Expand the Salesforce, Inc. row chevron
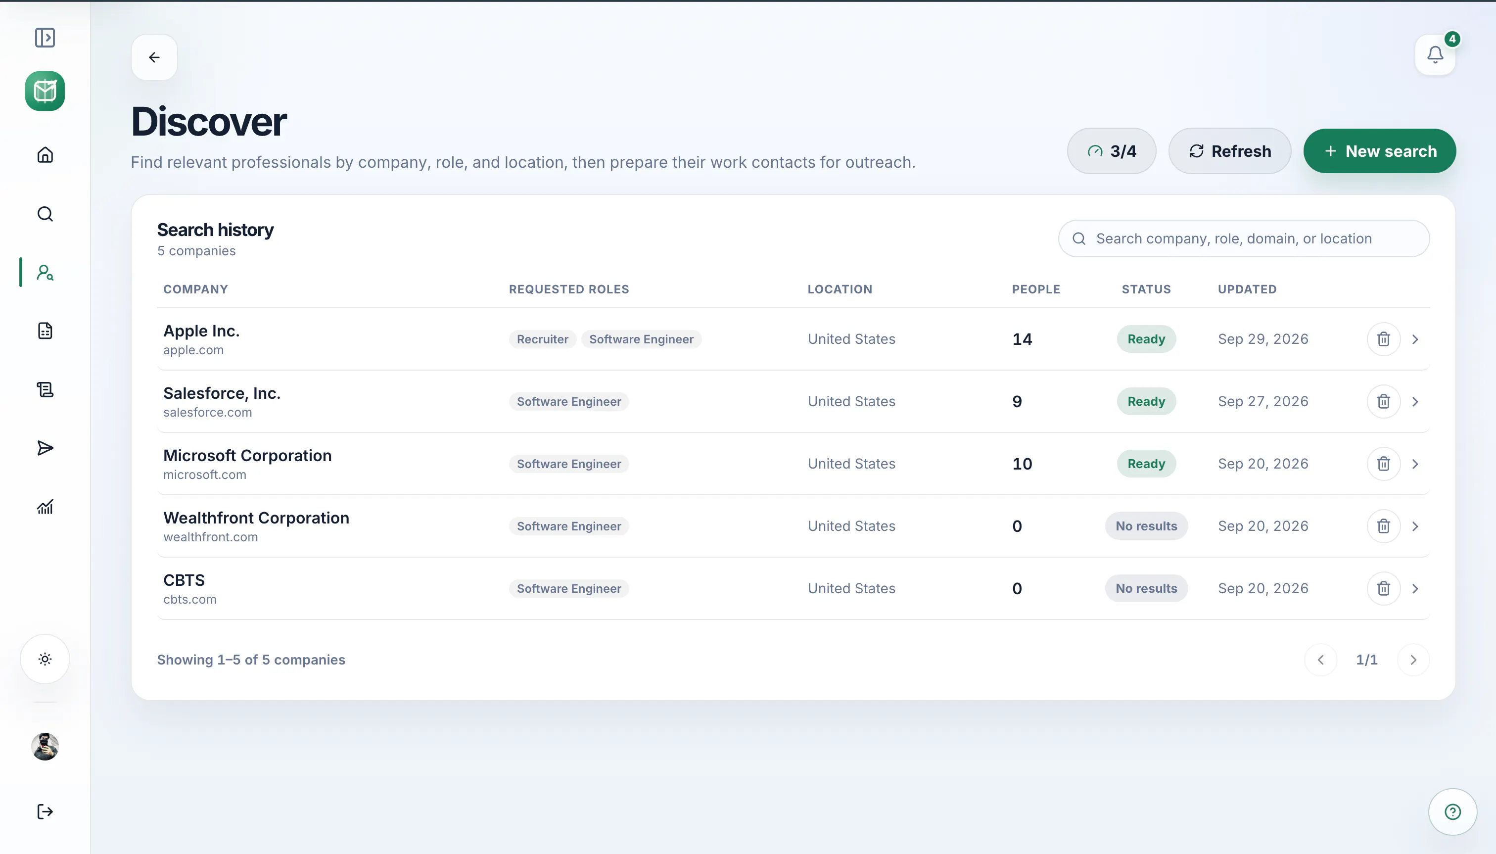Screen dimensions: 1496x854 [x=1415, y=401]
